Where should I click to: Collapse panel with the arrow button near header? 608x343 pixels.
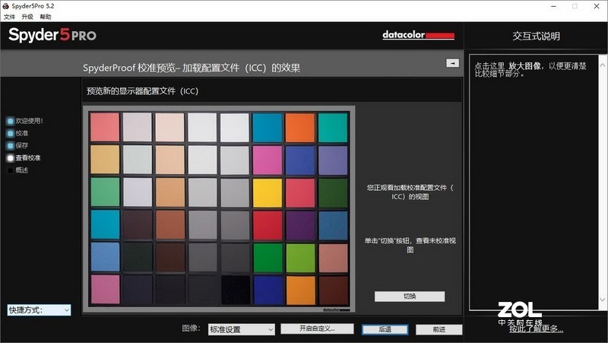[x=452, y=63]
